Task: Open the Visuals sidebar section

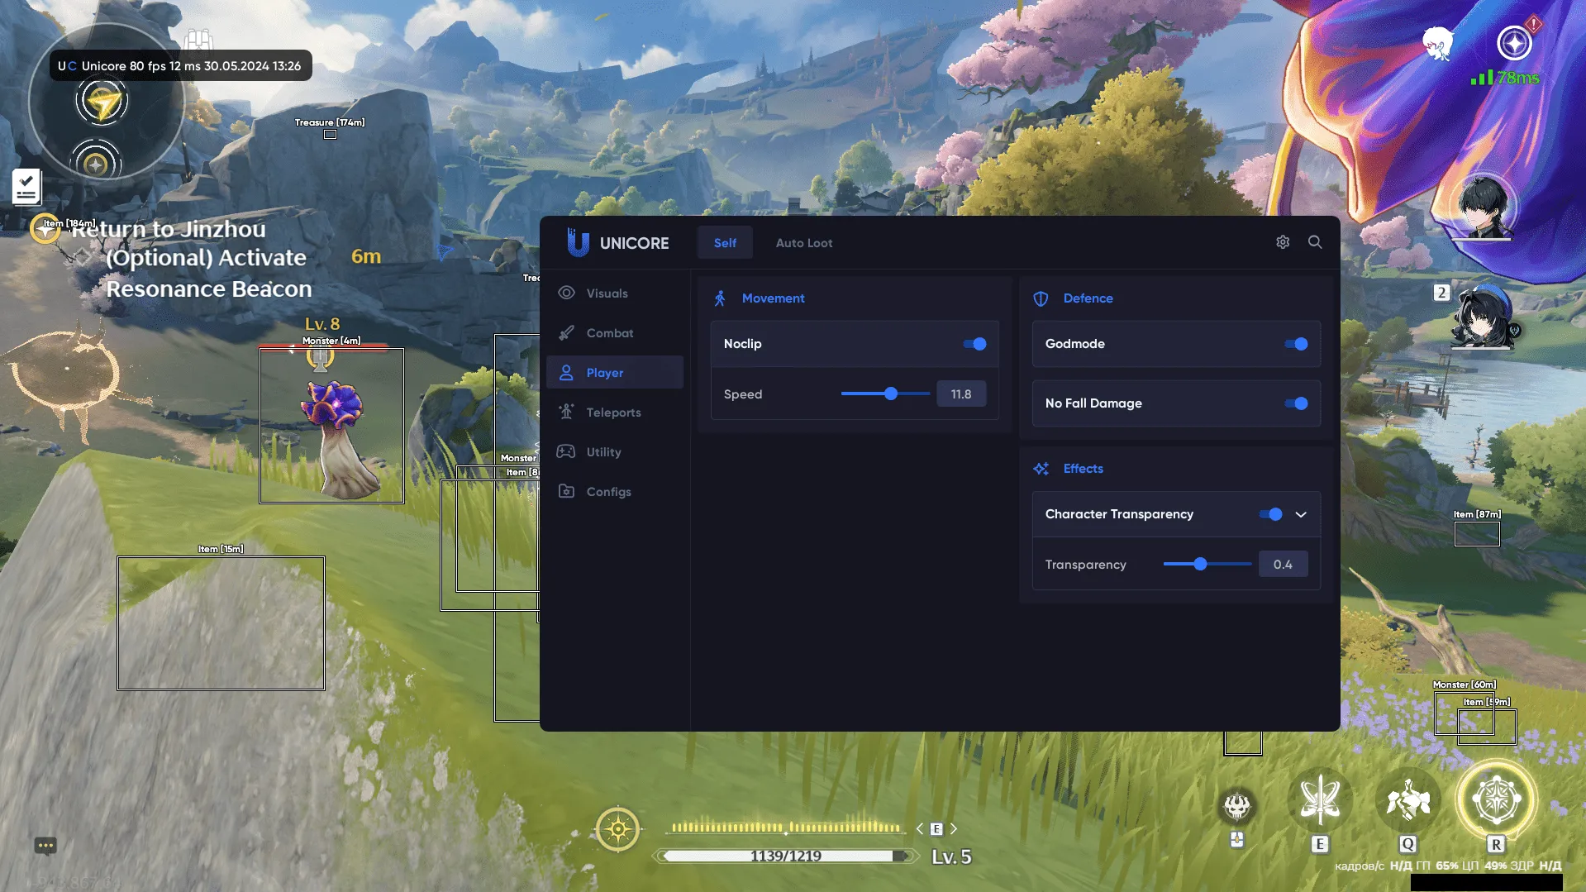Action: coord(607,293)
